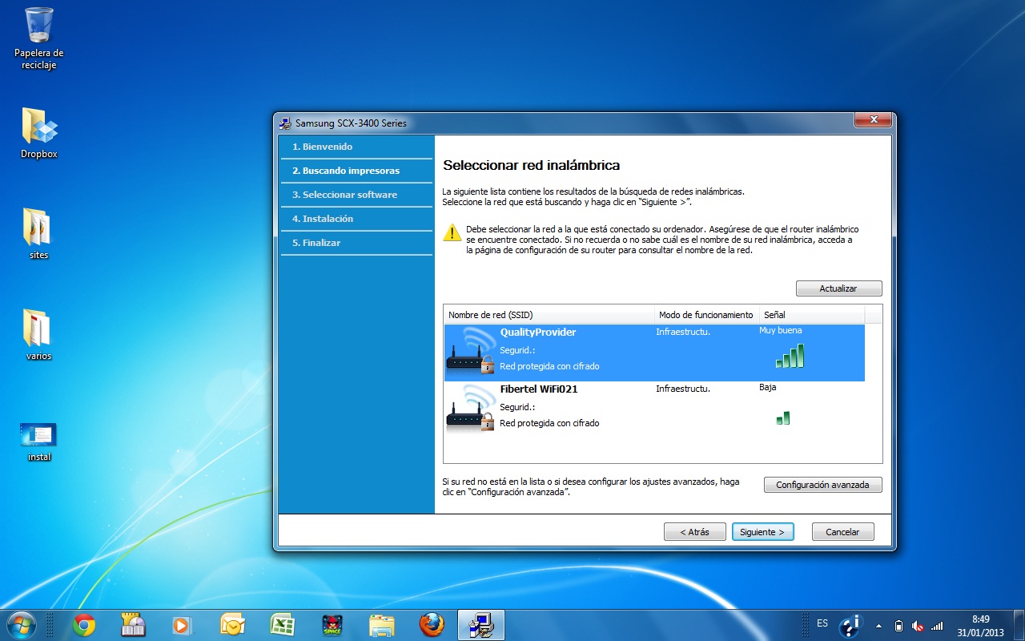Image resolution: width=1025 pixels, height=641 pixels.
Task: Click 'Muy buena' signal label
Action: click(x=780, y=330)
